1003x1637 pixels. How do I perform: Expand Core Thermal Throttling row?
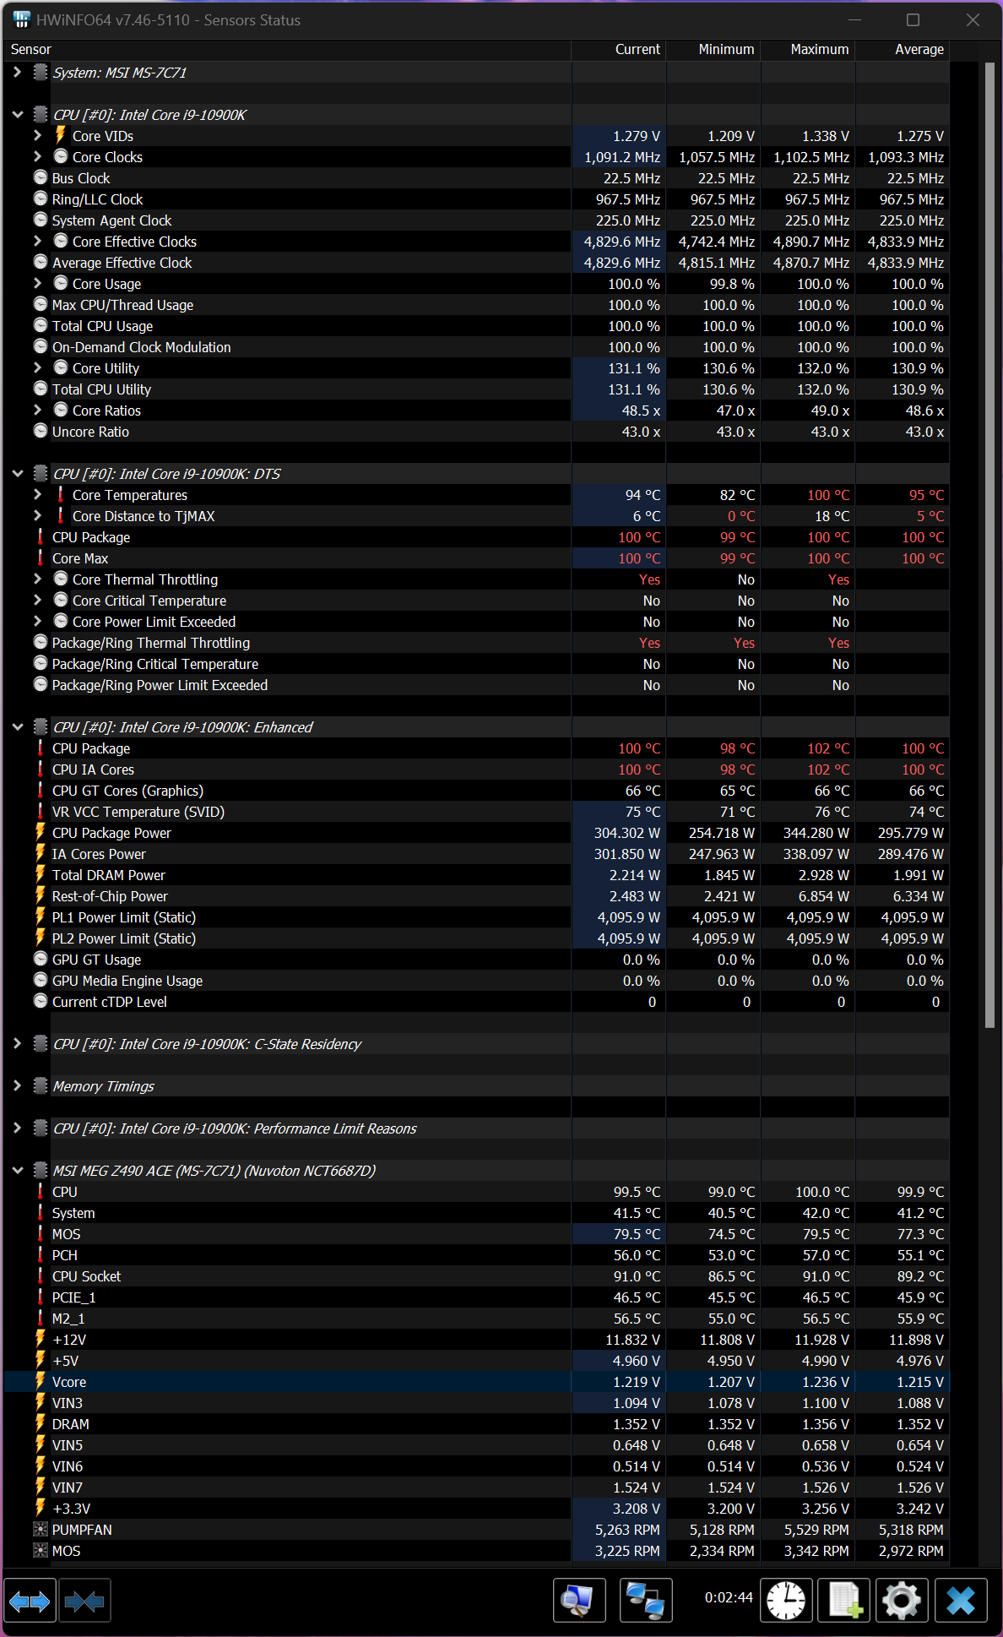pos(37,579)
